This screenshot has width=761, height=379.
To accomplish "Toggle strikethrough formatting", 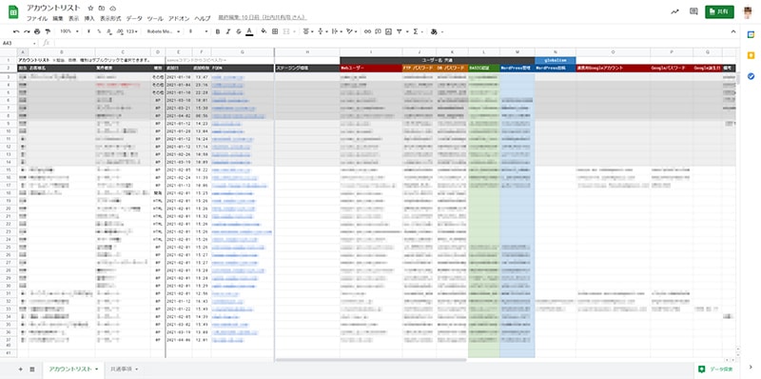I will point(239,31).
